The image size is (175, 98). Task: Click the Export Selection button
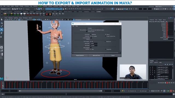pos(80,55)
